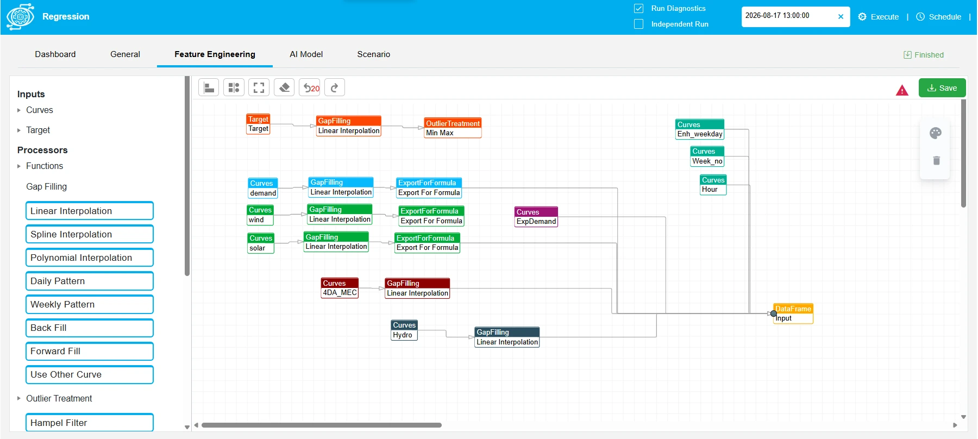
Task: Click the canvas vertical scrollbar thumb
Action: coord(963,153)
